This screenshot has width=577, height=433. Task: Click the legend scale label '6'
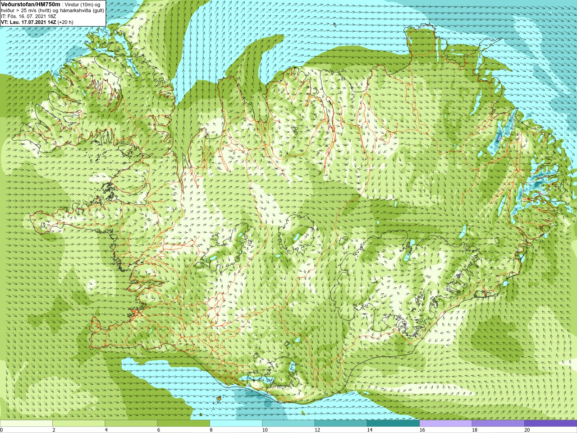pyautogui.click(x=159, y=430)
